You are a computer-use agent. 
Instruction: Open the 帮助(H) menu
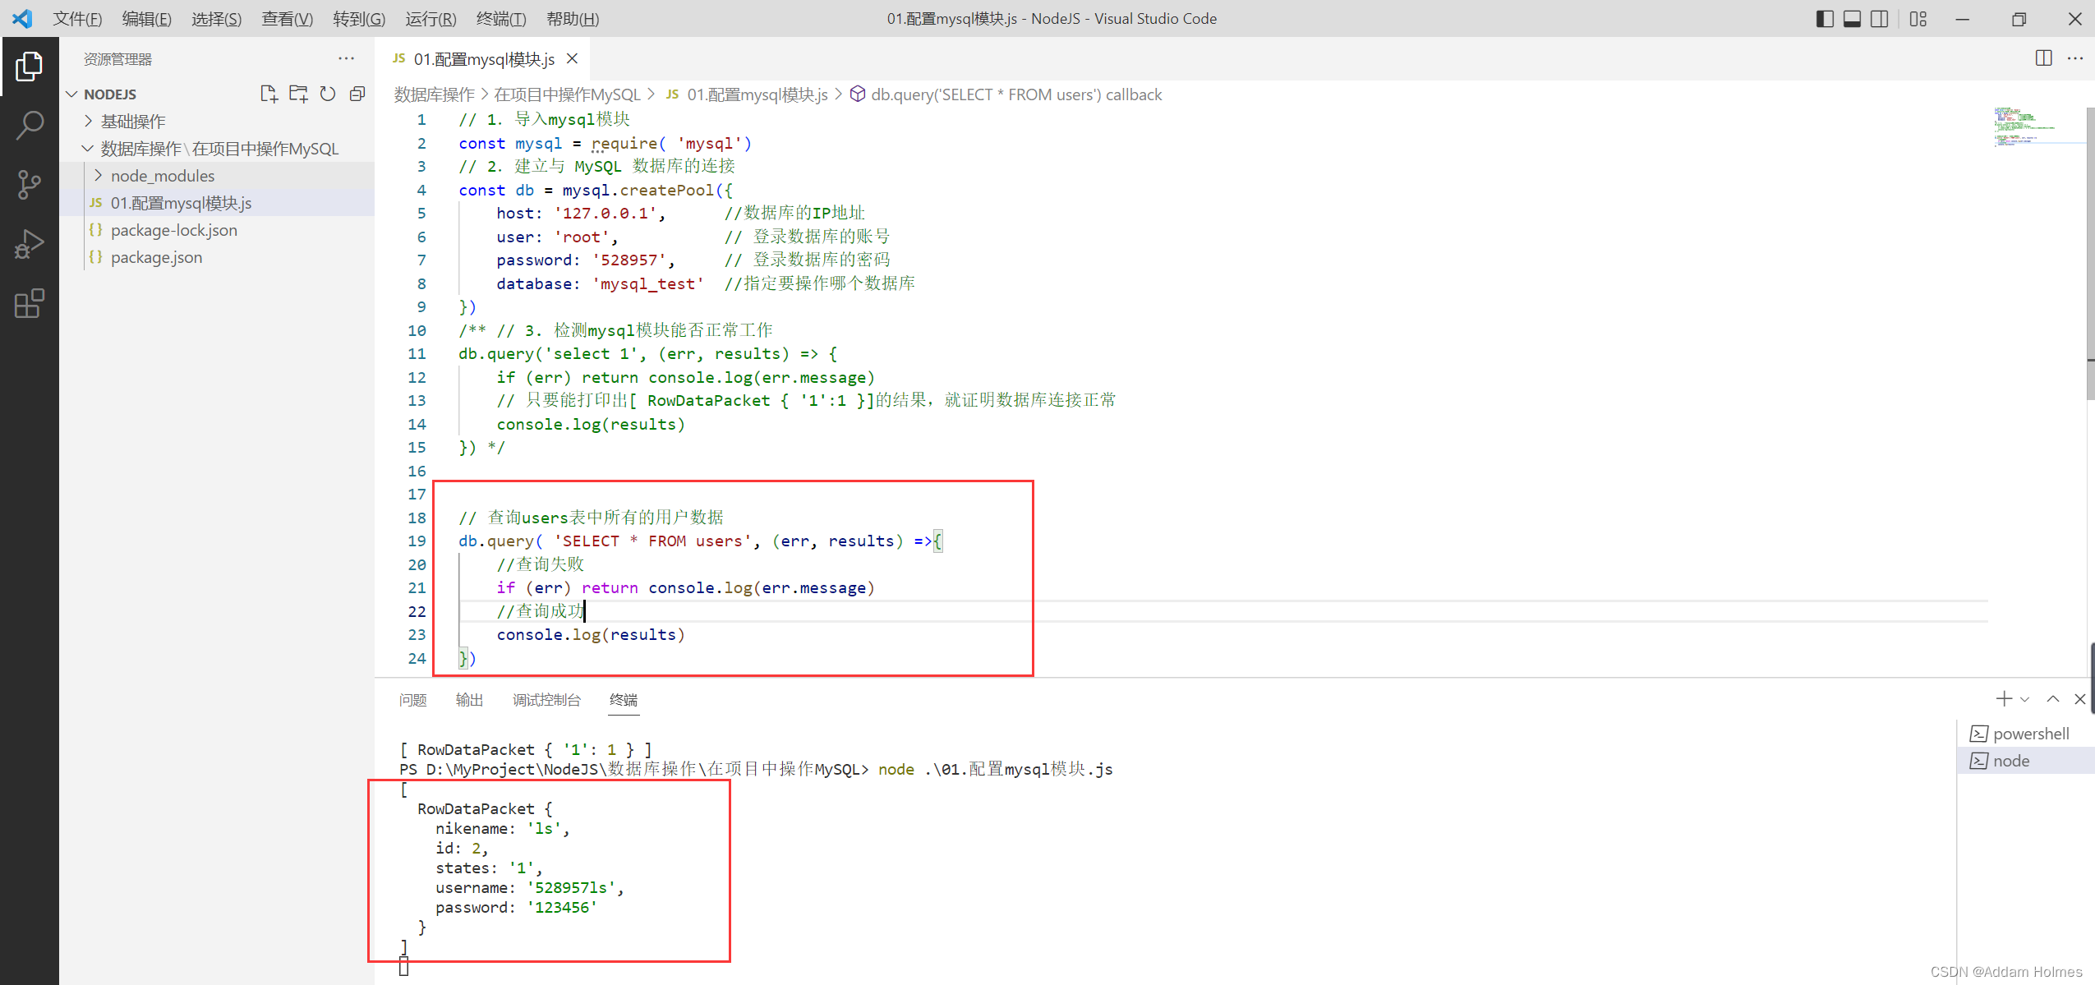[x=573, y=19]
